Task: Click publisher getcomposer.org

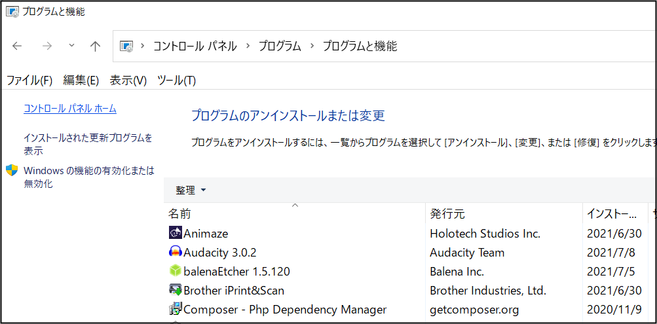Action: coord(474,310)
